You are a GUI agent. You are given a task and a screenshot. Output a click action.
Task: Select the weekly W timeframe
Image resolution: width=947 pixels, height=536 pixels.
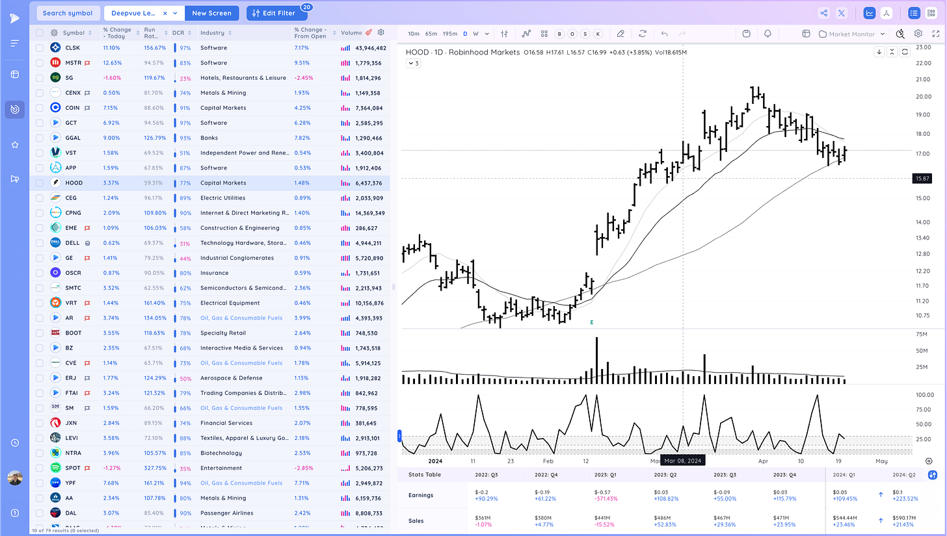coord(476,34)
